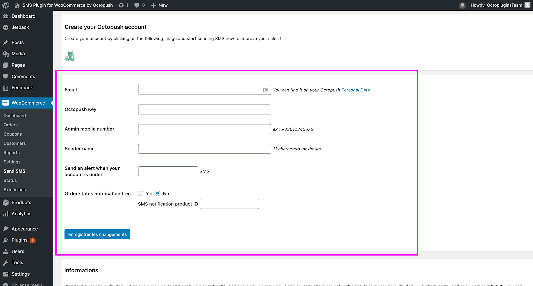
Task: Click the Dashboard gauge icon in sidebar
Action: 6,16
